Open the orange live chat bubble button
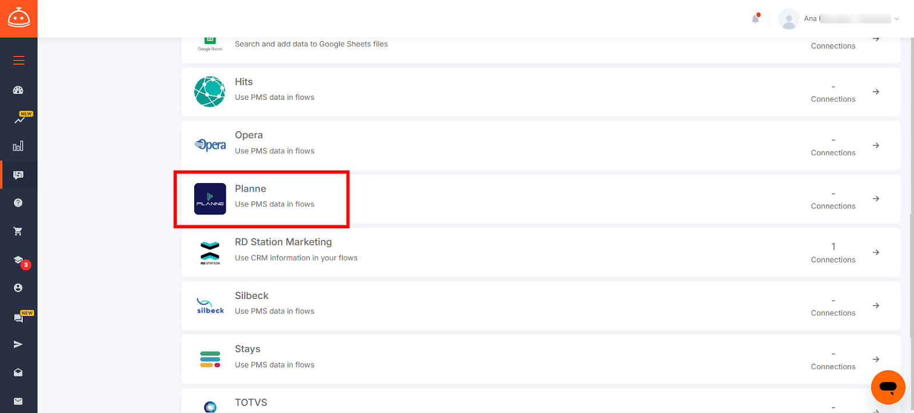 point(888,387)
